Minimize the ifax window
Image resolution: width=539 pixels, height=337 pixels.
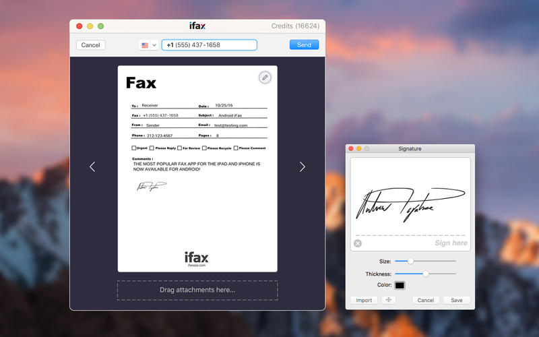(x=90, y=26)
